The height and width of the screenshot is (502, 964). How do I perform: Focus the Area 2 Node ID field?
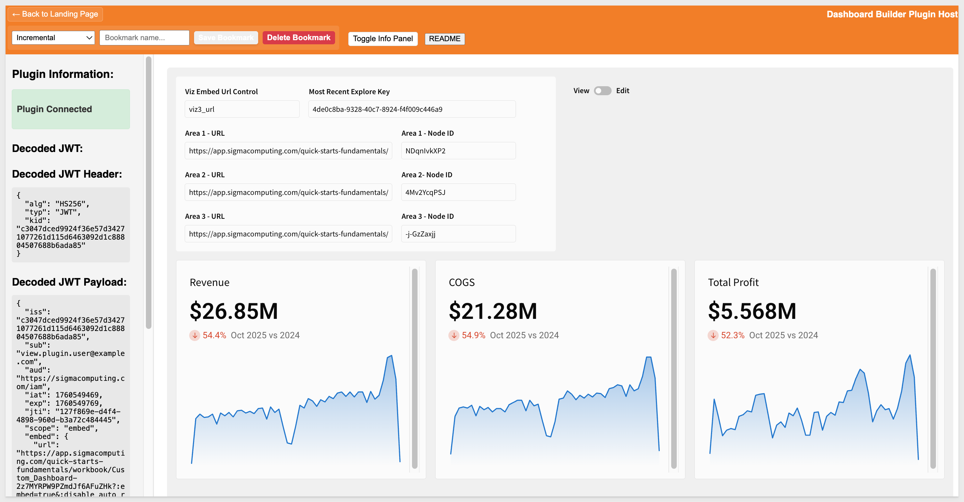tap(458, 192)
